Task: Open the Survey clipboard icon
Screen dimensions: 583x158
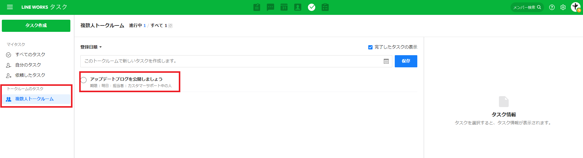Action: pyautogui.click(x=325, y=7)
